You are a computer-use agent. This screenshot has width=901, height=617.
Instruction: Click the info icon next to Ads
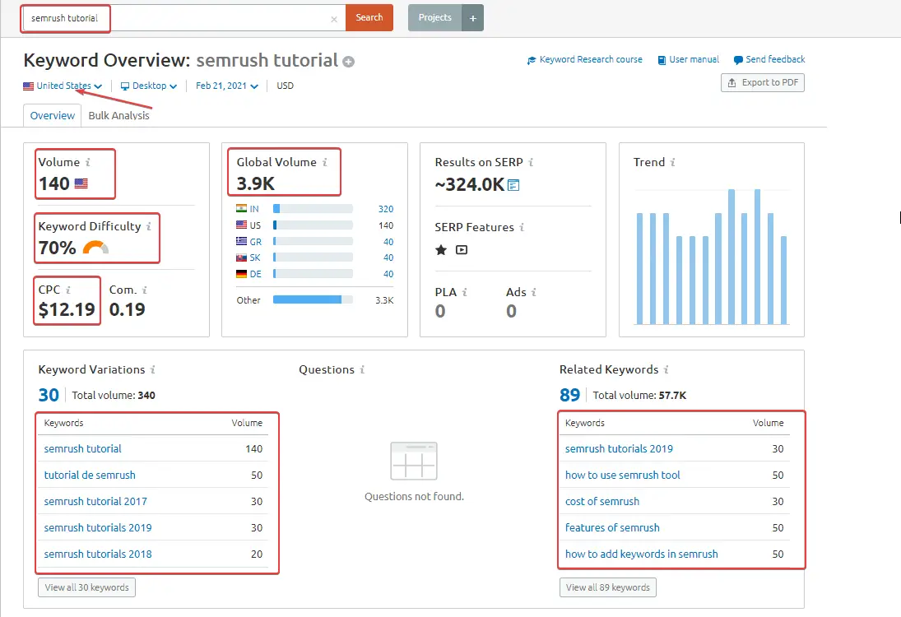click(x=534, y=292)
